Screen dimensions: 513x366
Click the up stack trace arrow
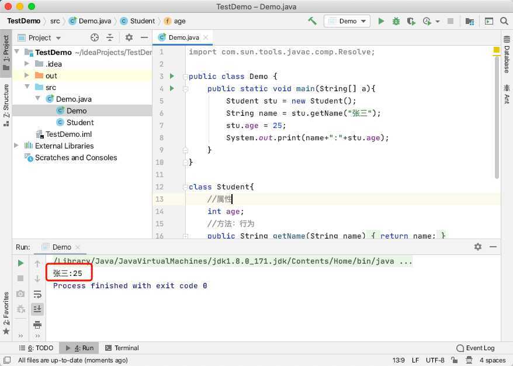coord(37,263)
